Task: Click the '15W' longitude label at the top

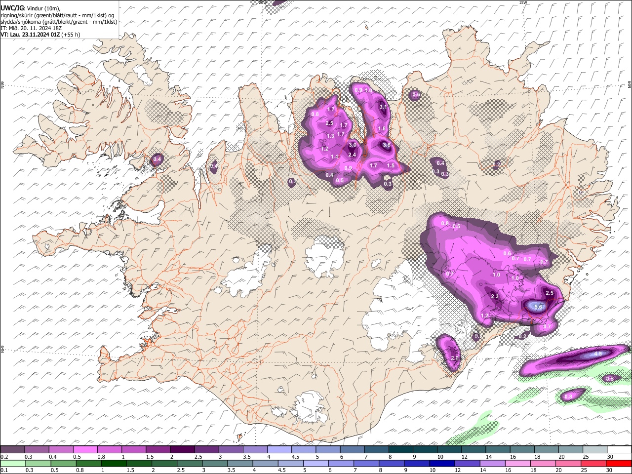Action: tap(523, 3)
